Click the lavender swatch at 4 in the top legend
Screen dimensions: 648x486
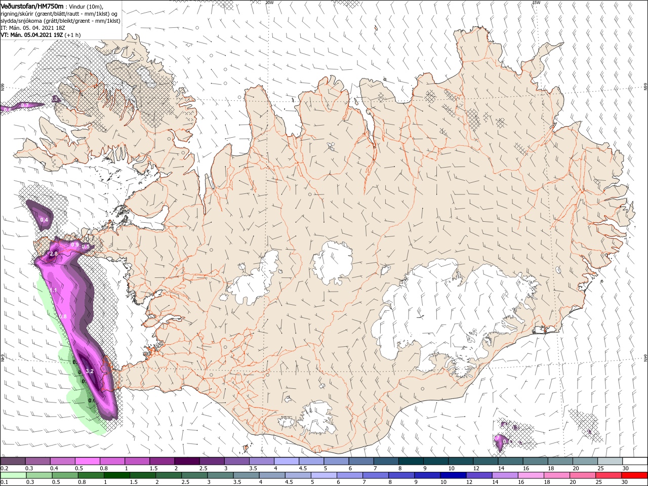tap(287, 461)
